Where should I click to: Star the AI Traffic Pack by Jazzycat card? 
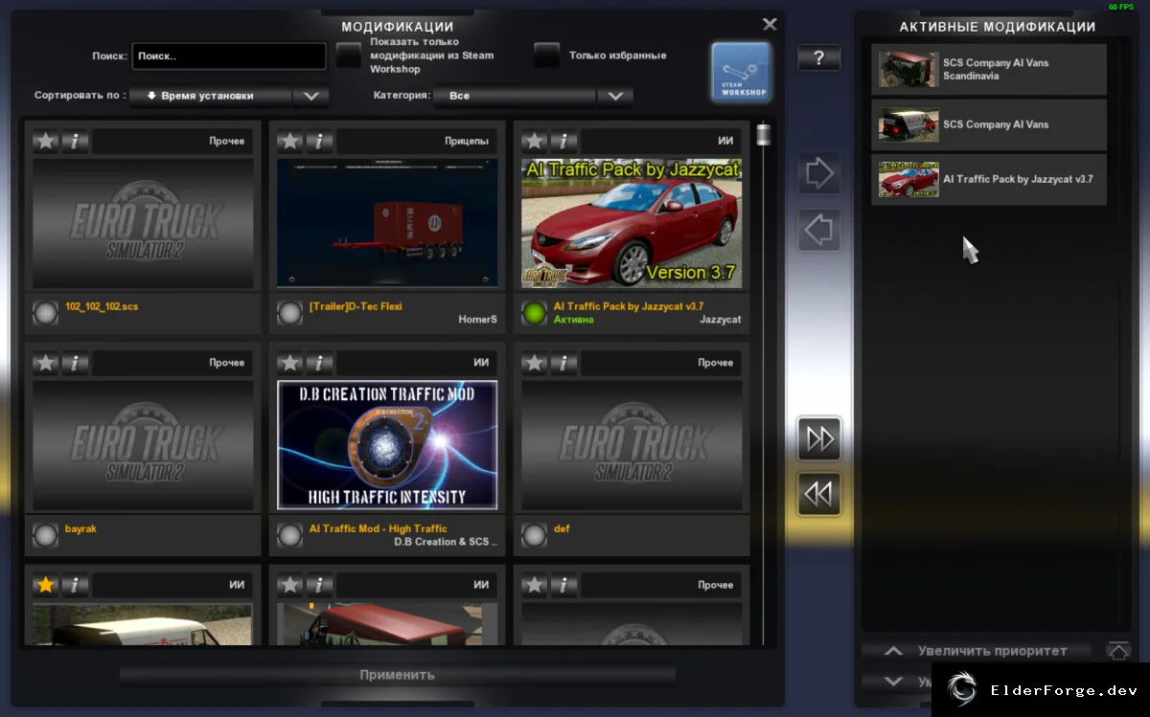[x=534, y=142]
